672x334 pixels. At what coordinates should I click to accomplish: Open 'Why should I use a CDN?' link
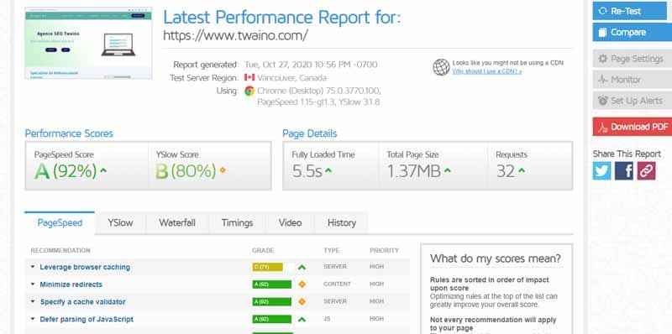tap(487, 71)
